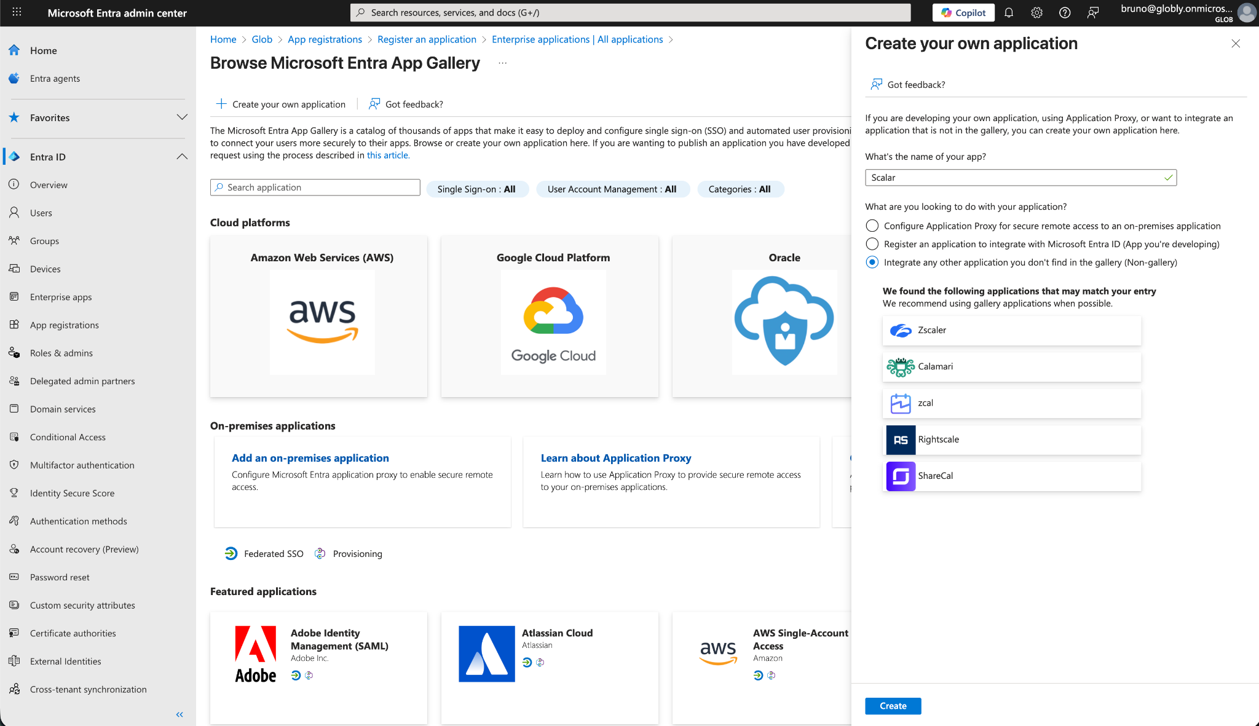Open Enterprise apps in sidebar
1259x726 pixels.
pos(61,297)
